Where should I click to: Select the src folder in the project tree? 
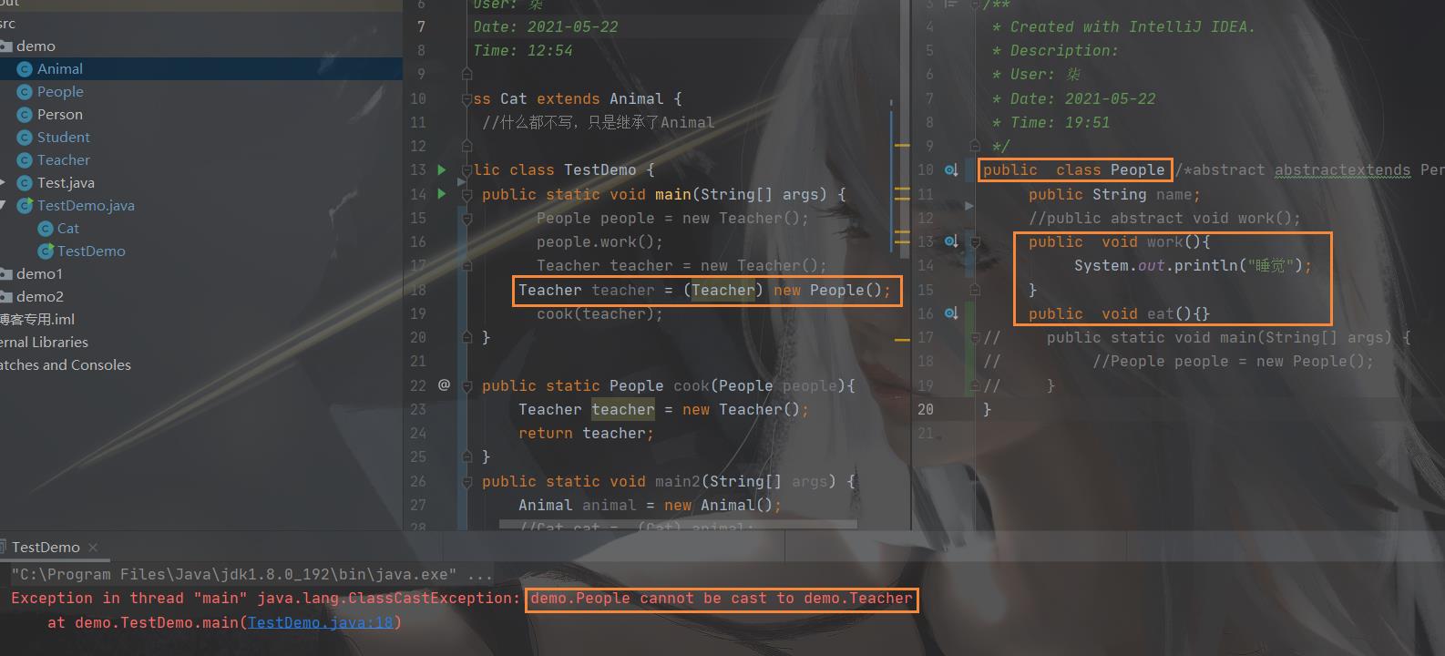point(7,23)
